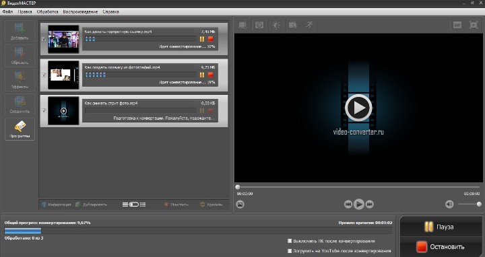Open the Обрезать (trim) tool

coord(20,56)
